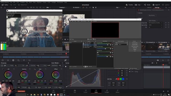Reset all Primaries with reset icon
This screenshot has height=96, width=171.
(x=62, y=63)
